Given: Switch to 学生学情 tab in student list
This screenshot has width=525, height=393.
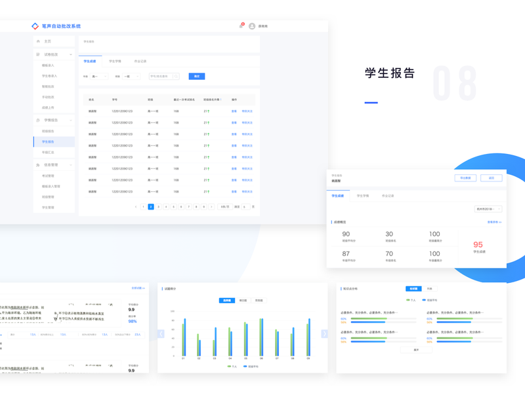Looking at the screenshot, I should 115,62.
